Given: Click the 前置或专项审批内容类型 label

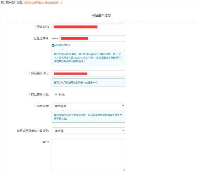Looking at the screenshot, I should pos(33,130).
